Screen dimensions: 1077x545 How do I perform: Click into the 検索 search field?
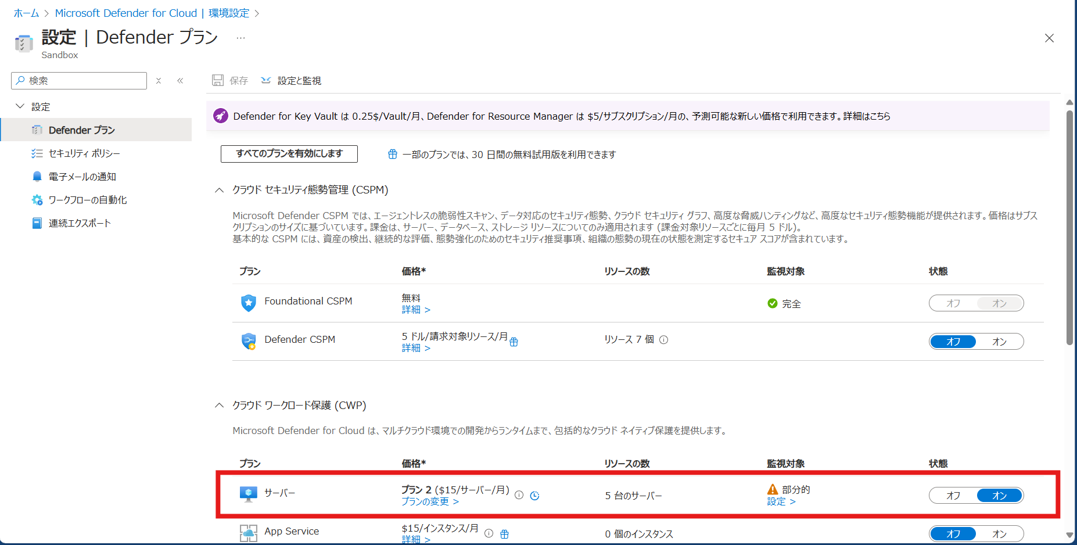84,81
